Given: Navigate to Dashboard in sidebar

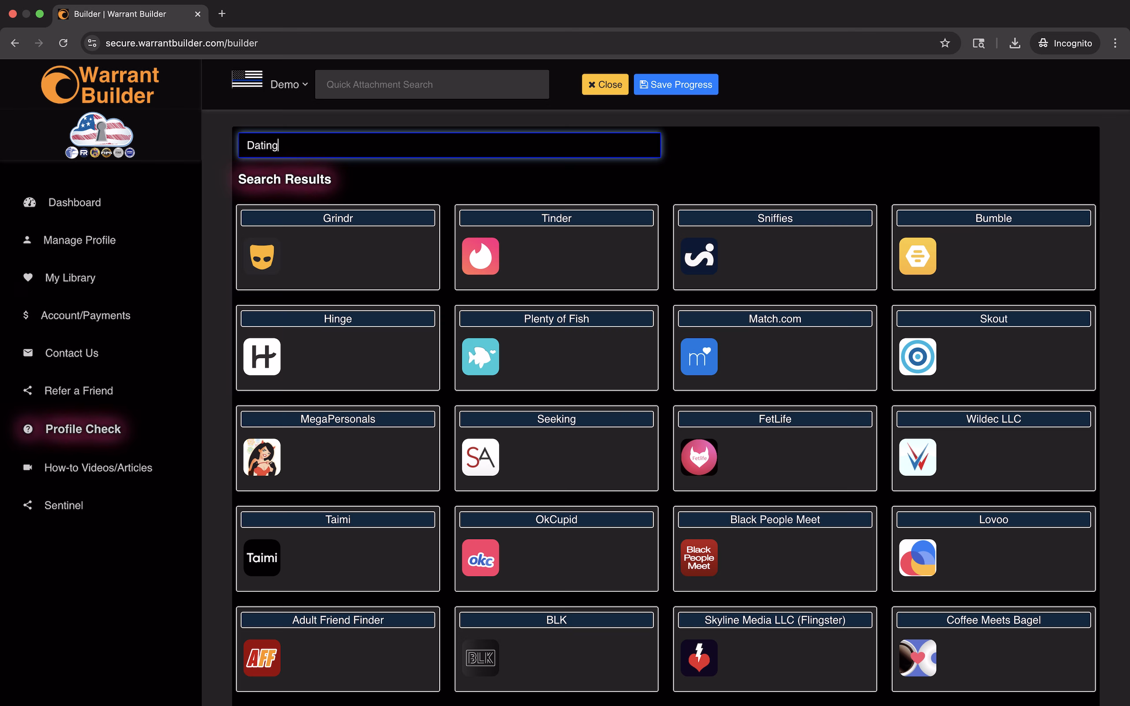Looking at the screenshot, I should (74, 202).
